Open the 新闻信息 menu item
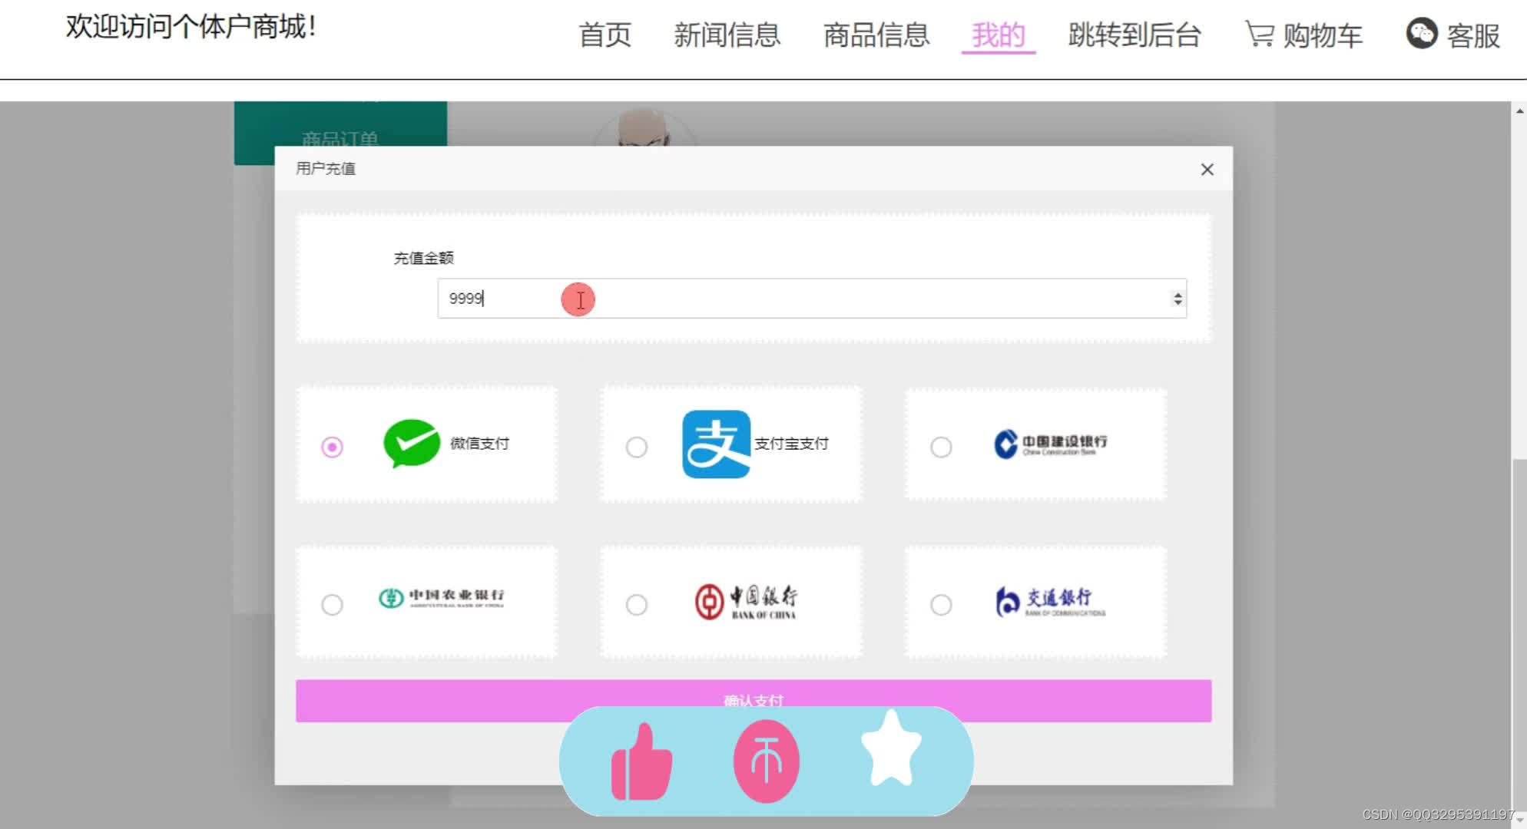The image size is (1527, 829). point(727,35)
